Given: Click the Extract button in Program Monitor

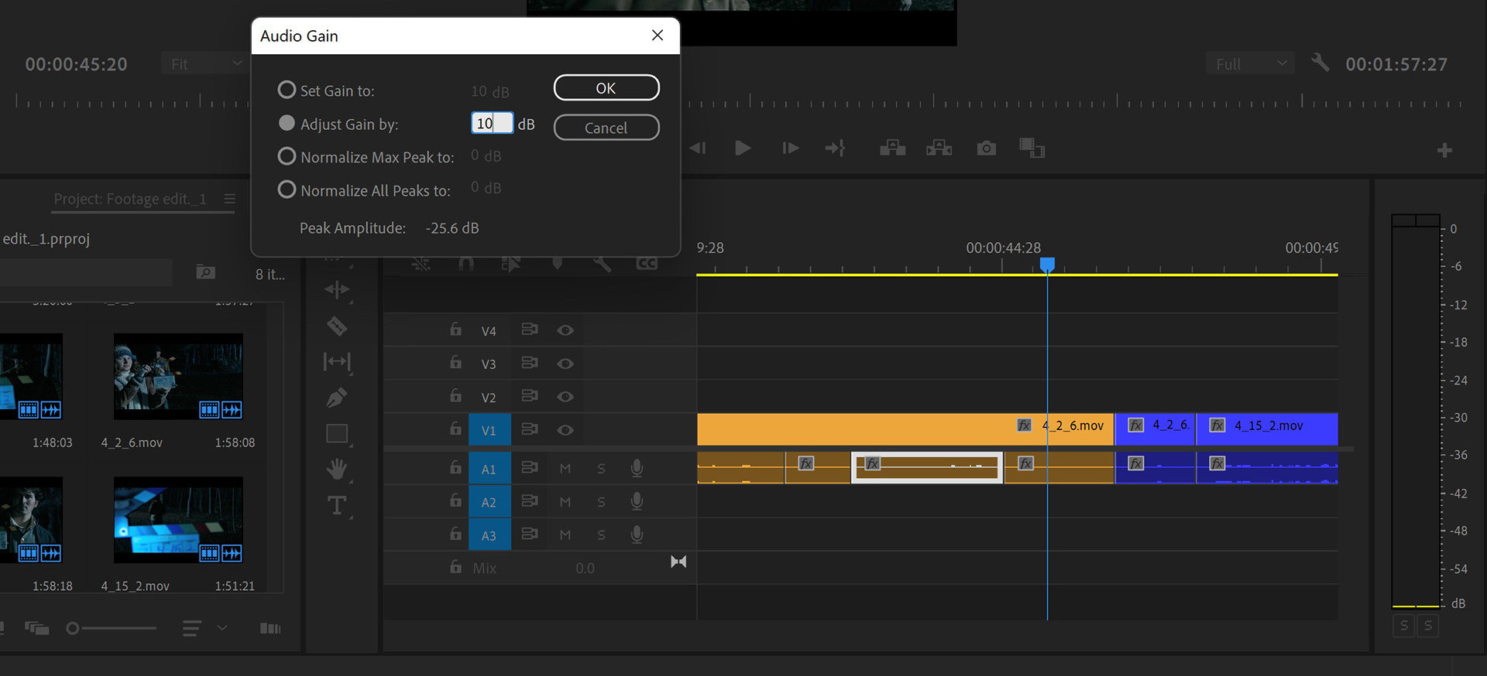Looking at the screenshot, I should click(x=939, y=148).
